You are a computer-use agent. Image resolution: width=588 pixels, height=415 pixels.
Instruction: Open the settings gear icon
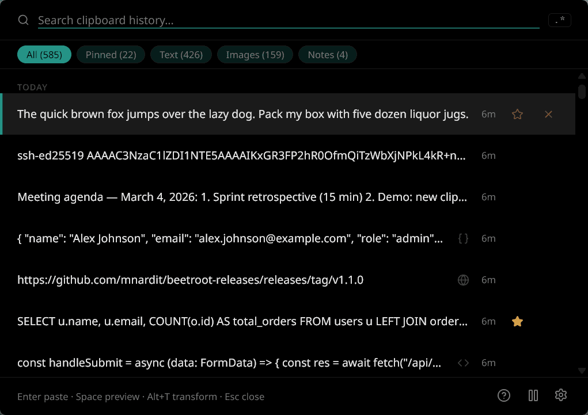coord(560,395)
